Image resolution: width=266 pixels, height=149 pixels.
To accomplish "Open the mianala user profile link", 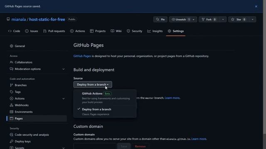I will pos(19,19).
